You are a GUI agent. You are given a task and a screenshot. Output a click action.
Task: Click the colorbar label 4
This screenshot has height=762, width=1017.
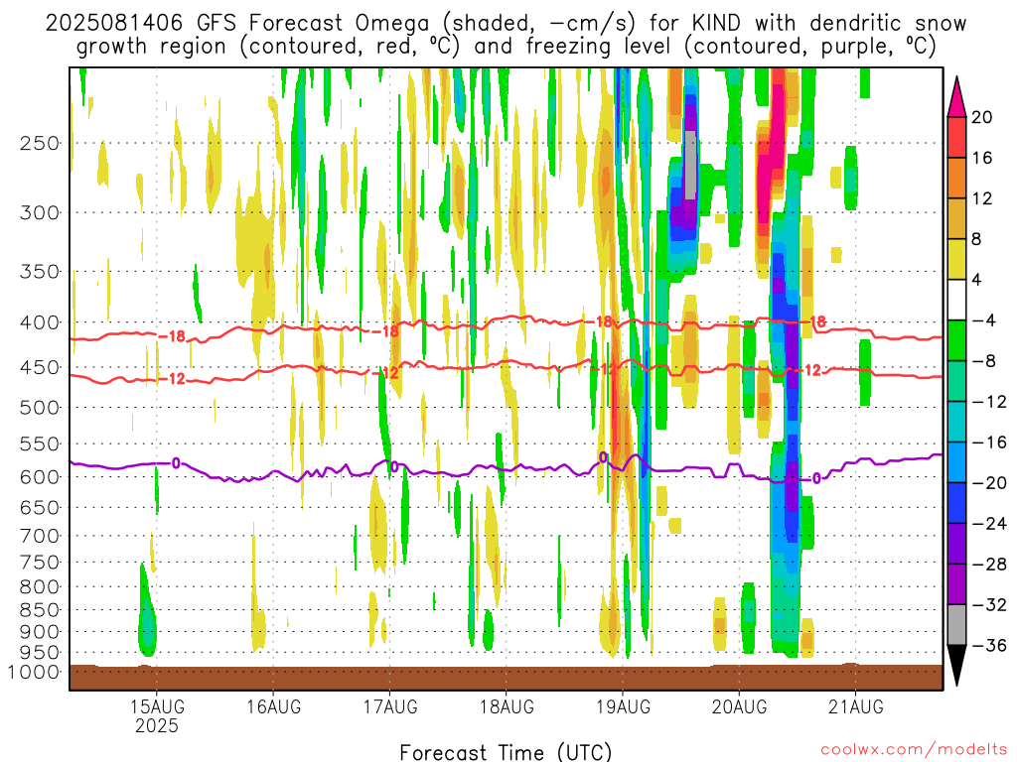pos(977,281)
